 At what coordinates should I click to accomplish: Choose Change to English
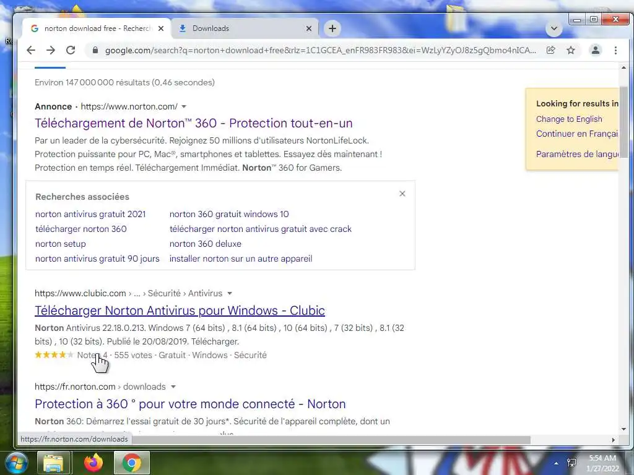click(x=569, y=119)
